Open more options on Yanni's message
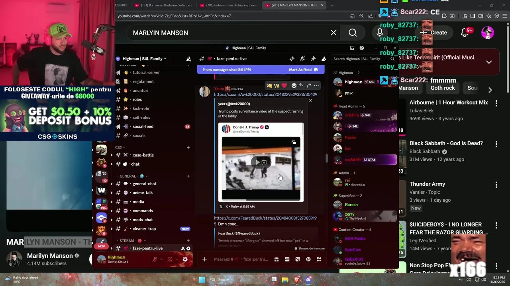Screen dimensions: 510x286 [x=316, y=85]
